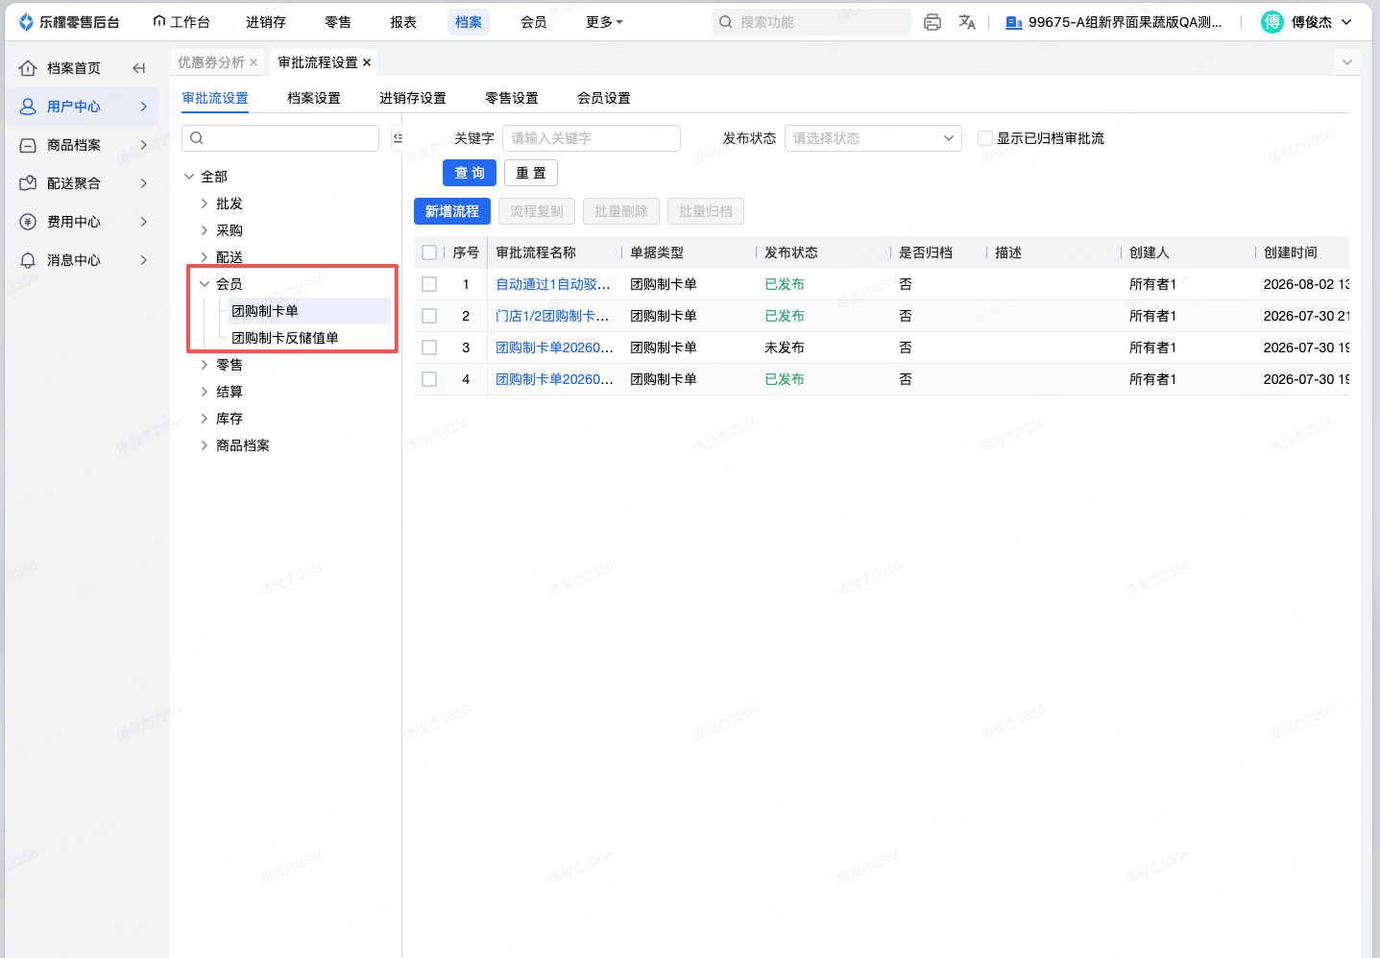This screenshot has height=958, width=1380.
Task: Expand the 采购 tree node
Action: (x=205, y=230)
